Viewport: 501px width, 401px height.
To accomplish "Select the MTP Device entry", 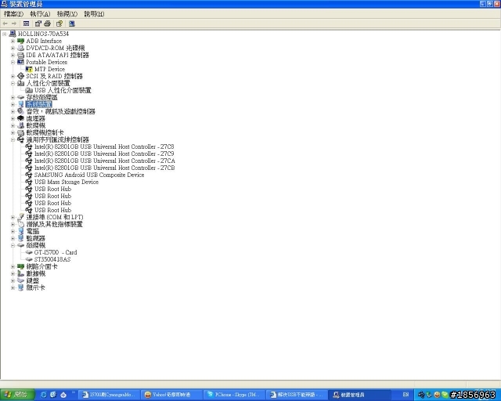I will [x=49, y=70].
